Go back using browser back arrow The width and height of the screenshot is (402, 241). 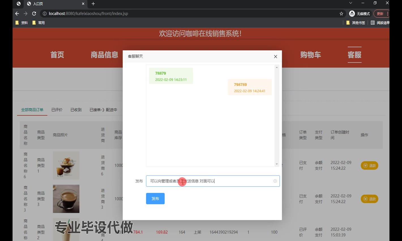point(17,14)
